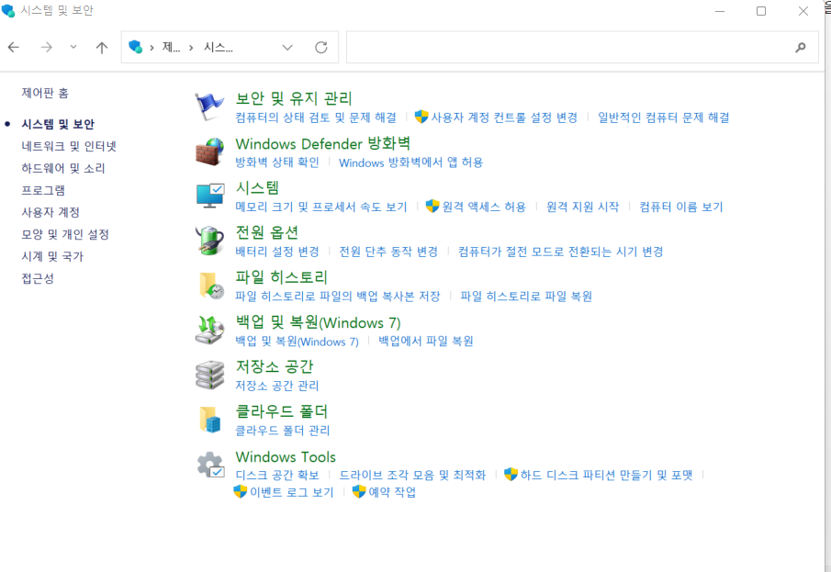Click 배터리 설정 변경 link
831x572 pixels.
coord(277,252)
